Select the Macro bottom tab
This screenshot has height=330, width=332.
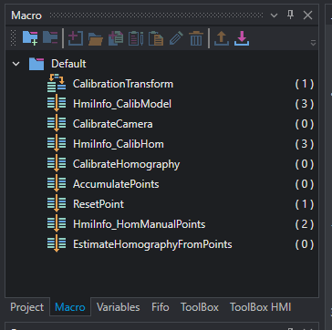[x=70, y=307]
